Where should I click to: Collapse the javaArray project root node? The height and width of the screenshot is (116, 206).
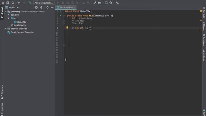point(5,12)
